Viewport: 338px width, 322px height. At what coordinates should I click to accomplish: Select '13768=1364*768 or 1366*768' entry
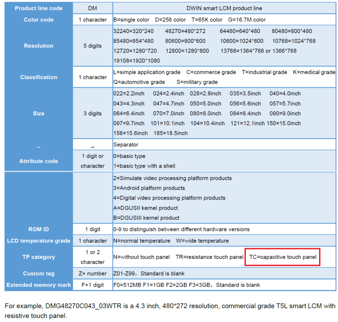259,51
